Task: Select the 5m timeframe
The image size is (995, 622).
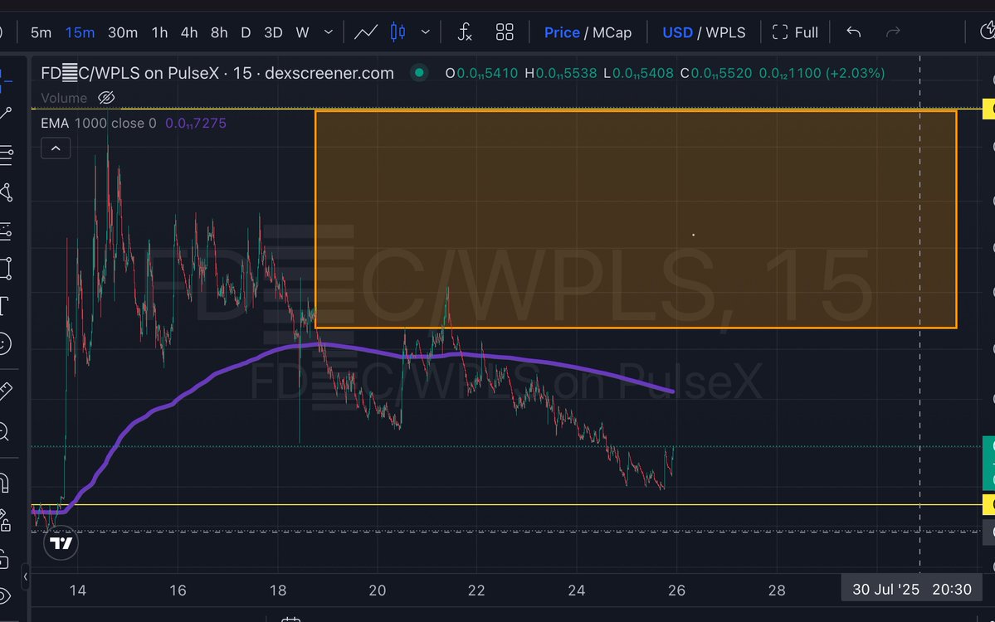Action: 41,32
